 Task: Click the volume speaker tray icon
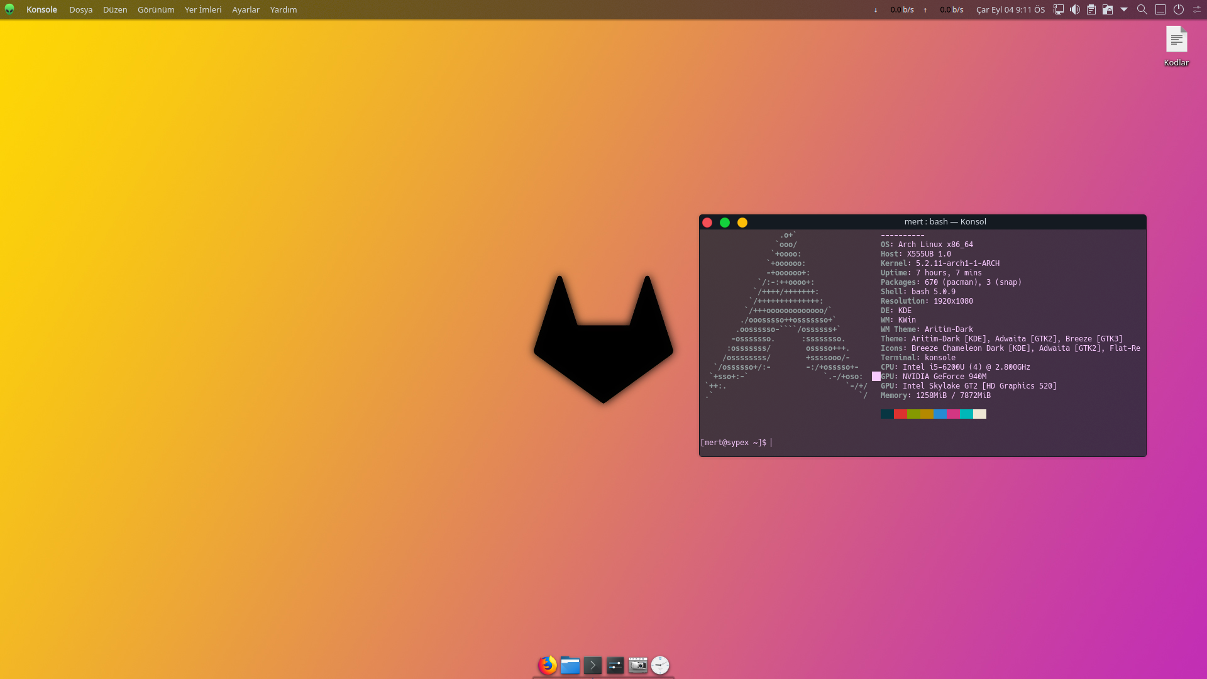1075,9
